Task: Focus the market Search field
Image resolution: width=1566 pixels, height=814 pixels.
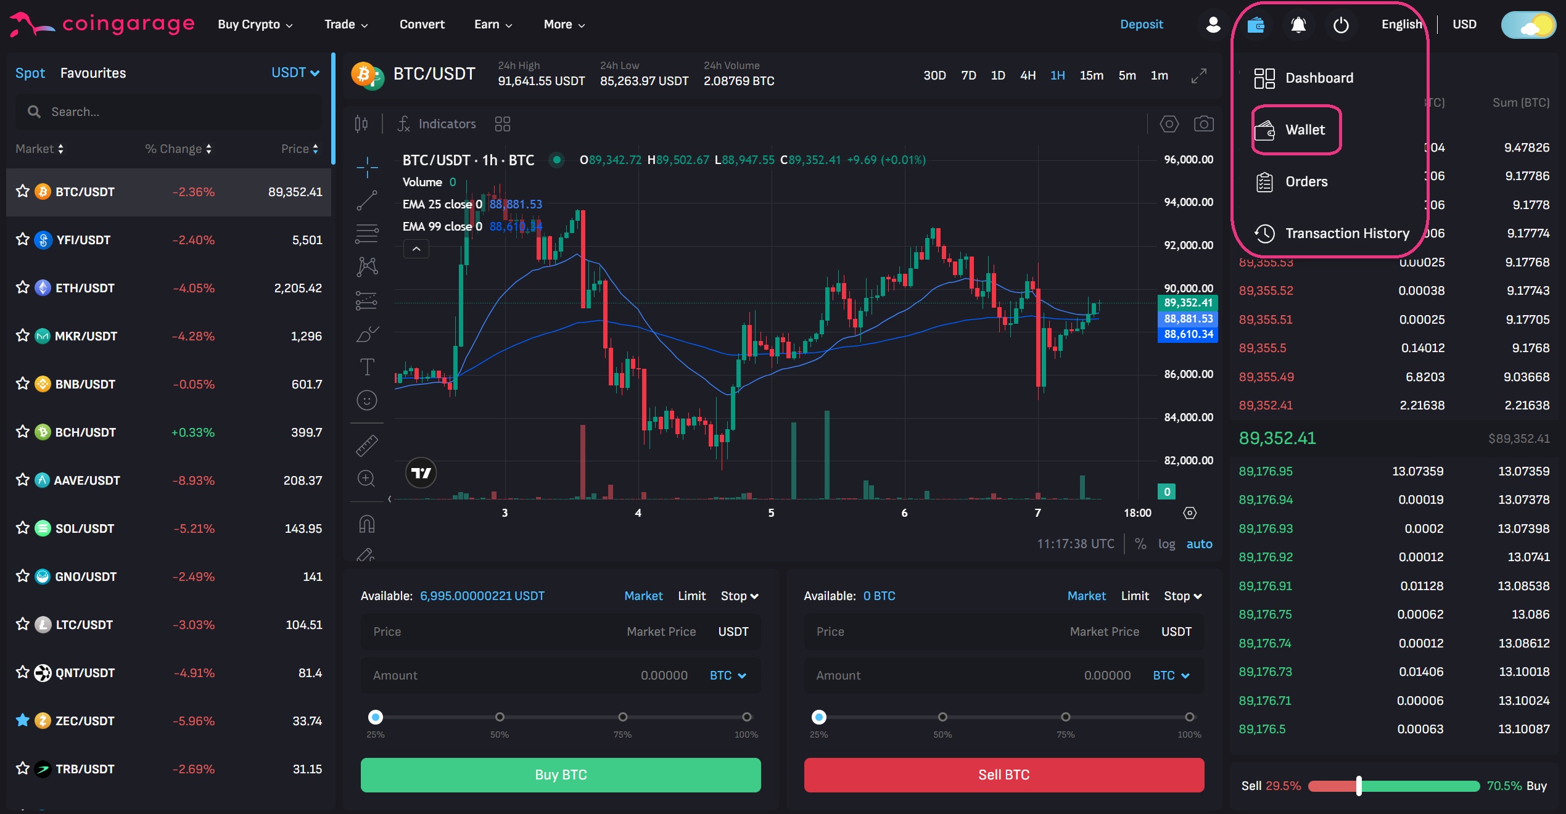Action: (168, 112)
